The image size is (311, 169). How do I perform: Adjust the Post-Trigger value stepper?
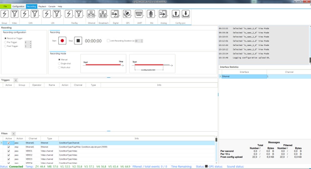pyautogui.click(x=31, y=46)
